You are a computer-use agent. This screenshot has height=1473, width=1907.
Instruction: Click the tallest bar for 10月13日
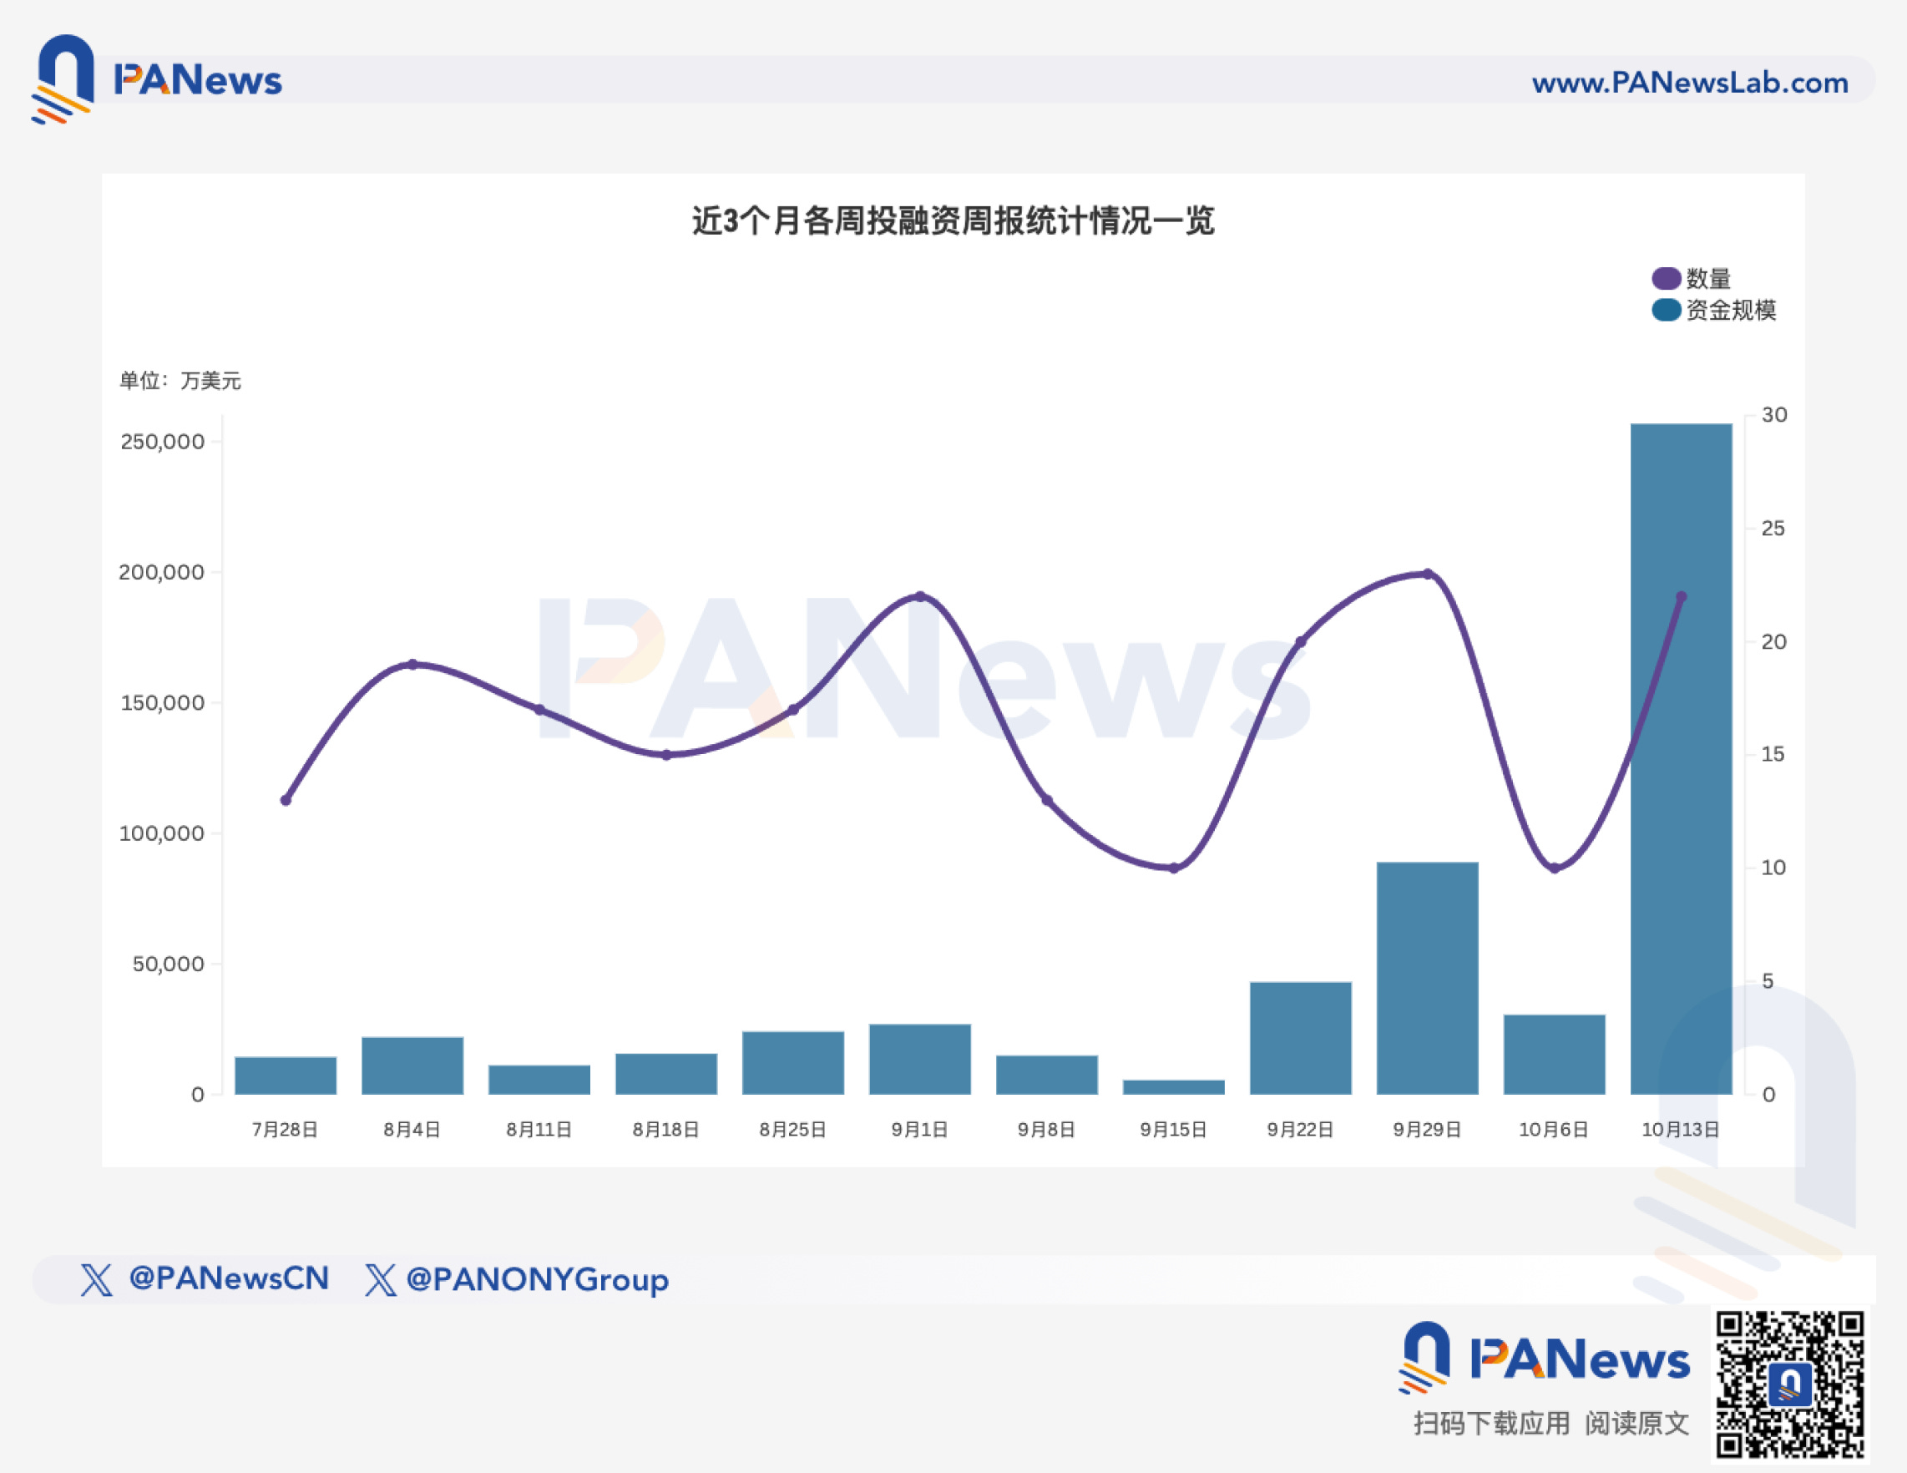(1681, 760)
